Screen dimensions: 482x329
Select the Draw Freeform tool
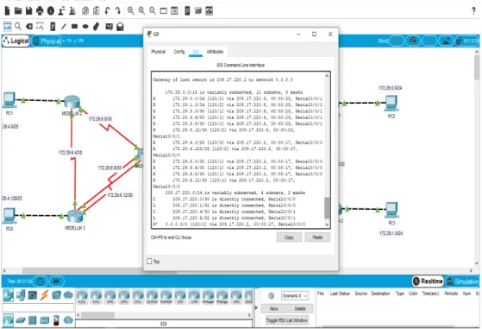[x=97, y=27]
